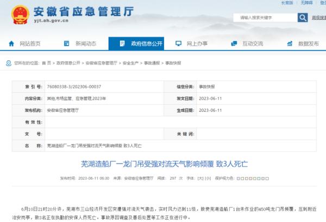Click the national emblem logo
The height and width of the screenshot is (222, 326).
pyautogui.click(x=20, y=15)
